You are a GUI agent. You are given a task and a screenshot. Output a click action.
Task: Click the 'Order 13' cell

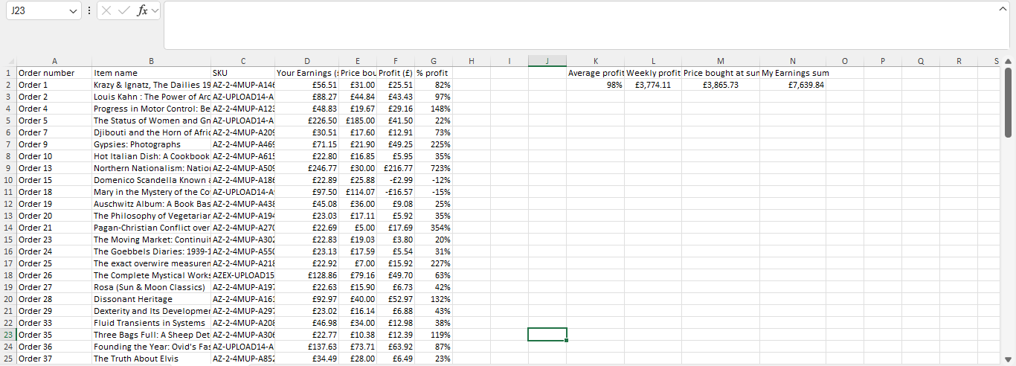[x=54, y=168]
